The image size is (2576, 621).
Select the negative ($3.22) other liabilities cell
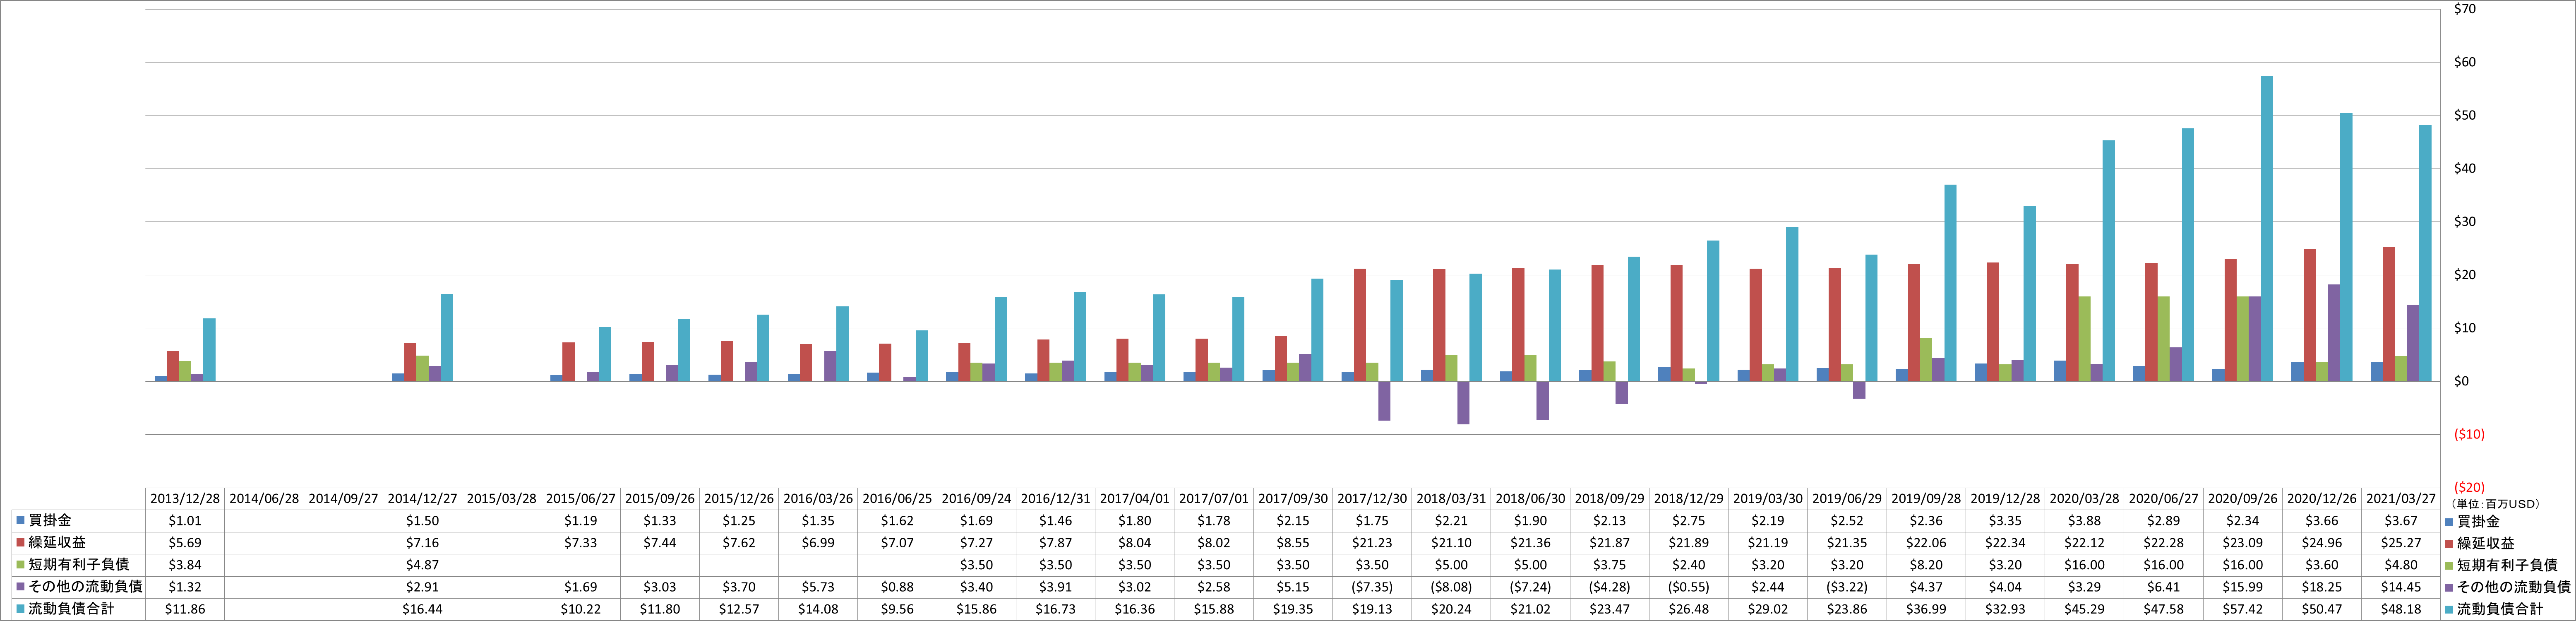click(x=1847, y=587)
